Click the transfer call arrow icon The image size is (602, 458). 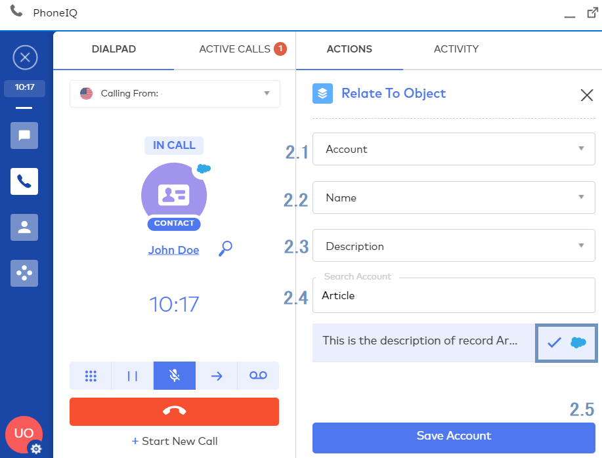(216, 376)
